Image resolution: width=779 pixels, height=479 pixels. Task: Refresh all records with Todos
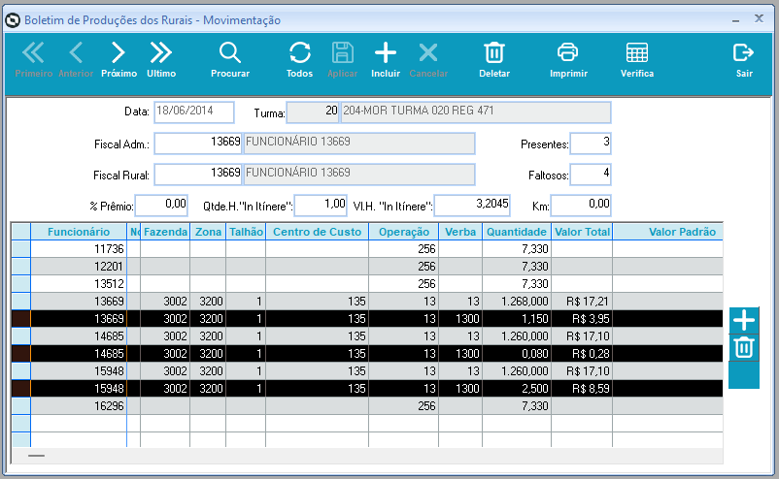299,59
